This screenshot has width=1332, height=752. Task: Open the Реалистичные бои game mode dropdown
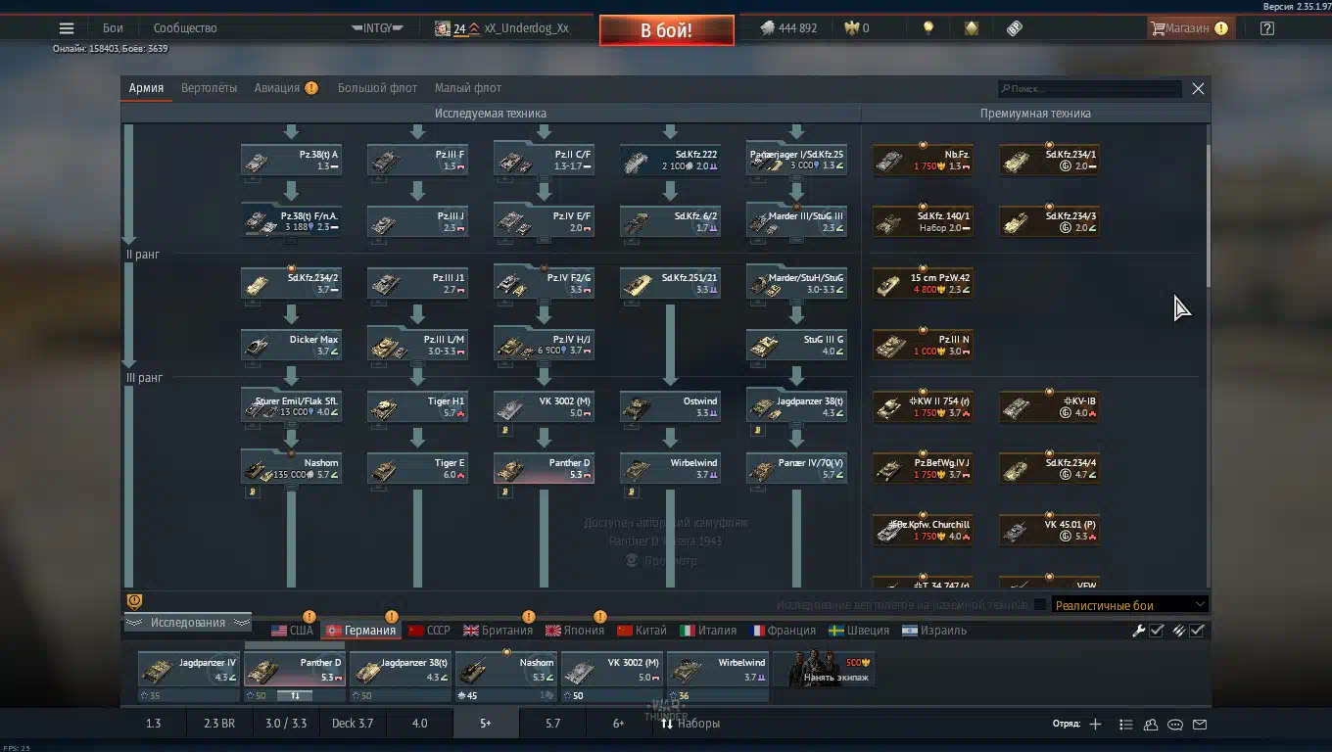click(x=1129, y=605)
